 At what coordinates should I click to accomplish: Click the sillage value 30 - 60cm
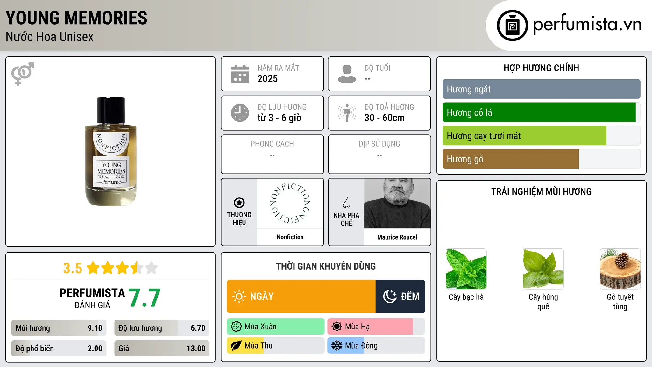[385, 118]
